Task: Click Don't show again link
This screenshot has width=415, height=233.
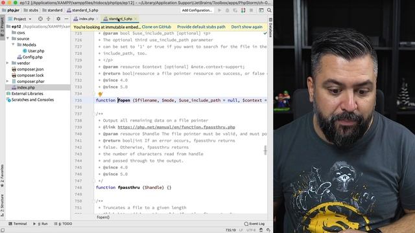Action: [x=246, y=27]
